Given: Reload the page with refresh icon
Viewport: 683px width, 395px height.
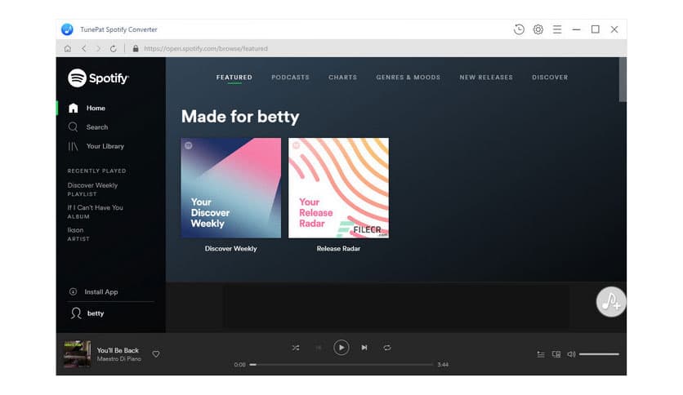Looking at the screenshot, I should coord(114,49).
